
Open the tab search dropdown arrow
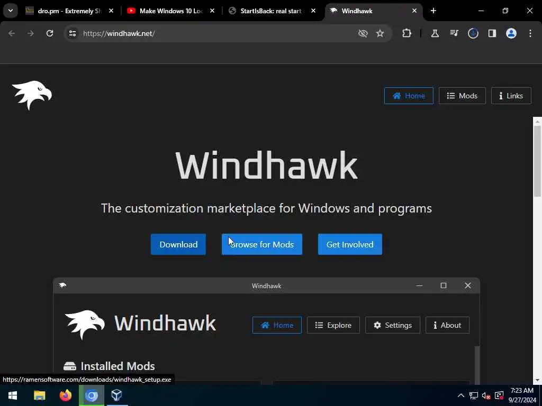pos(11,11)
